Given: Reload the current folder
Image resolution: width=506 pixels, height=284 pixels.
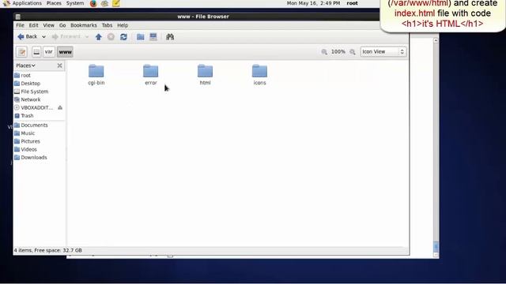Looking at the screenshot, I should (x=123, y=37).
